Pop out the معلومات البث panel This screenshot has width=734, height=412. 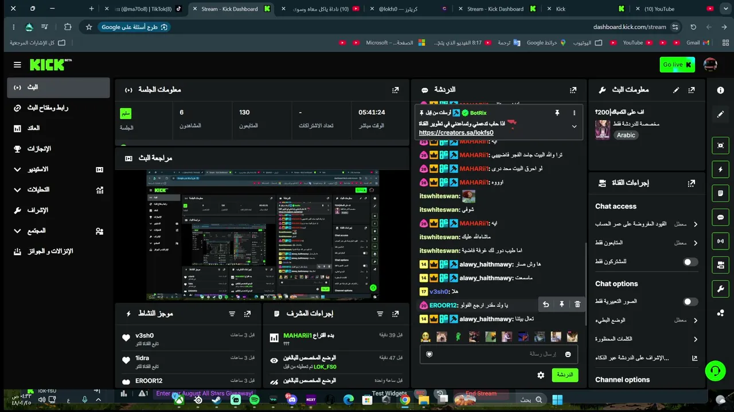pos(692,90)
